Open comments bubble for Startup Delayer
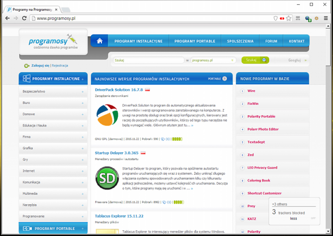The width and height of the screenshot is (333, 236). click(164, 202)
